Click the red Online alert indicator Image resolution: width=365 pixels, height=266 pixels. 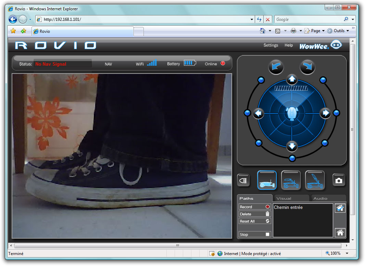tap(223, 63)
